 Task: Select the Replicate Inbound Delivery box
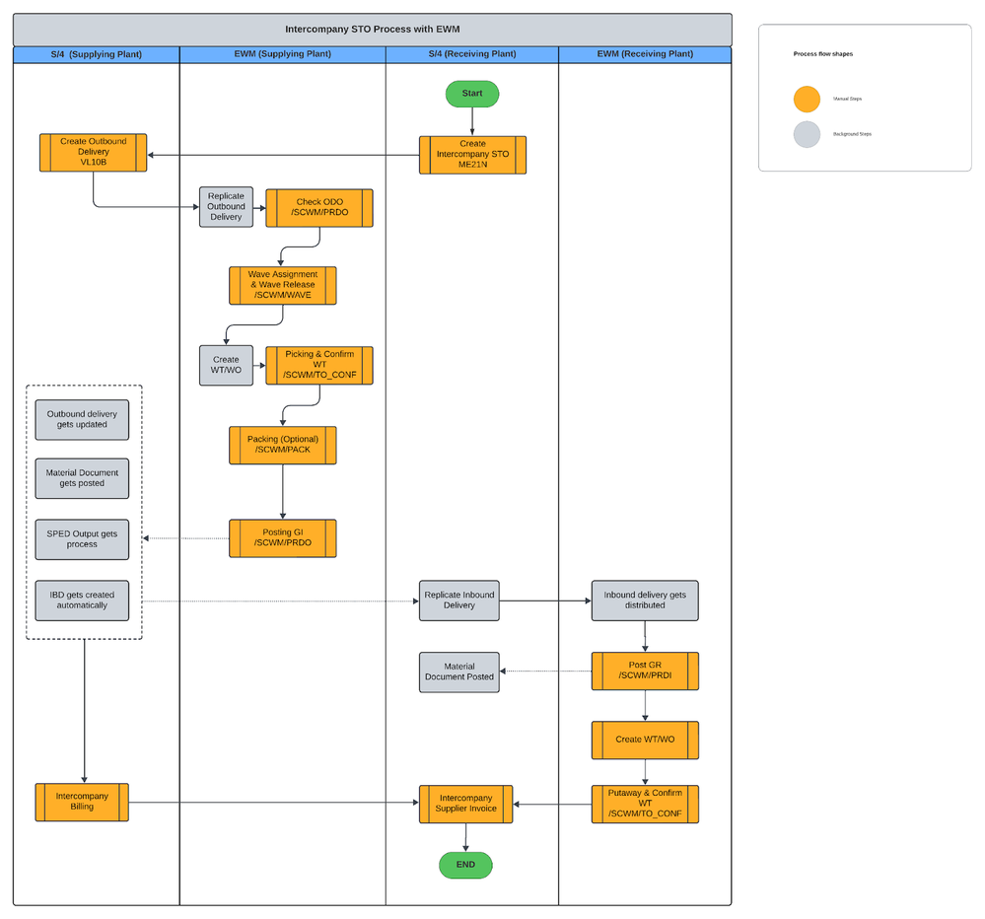tap(459, 600)
